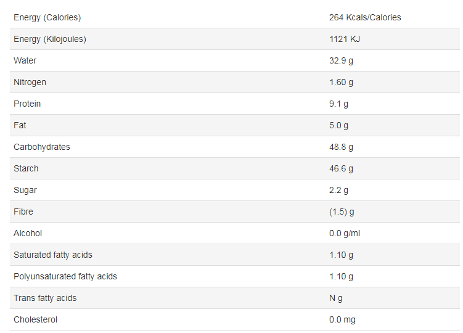Image resolution: width=463 pixels, height=333 pixels.
Task: Select the 32.9 g water value
Action: point(341,60)
